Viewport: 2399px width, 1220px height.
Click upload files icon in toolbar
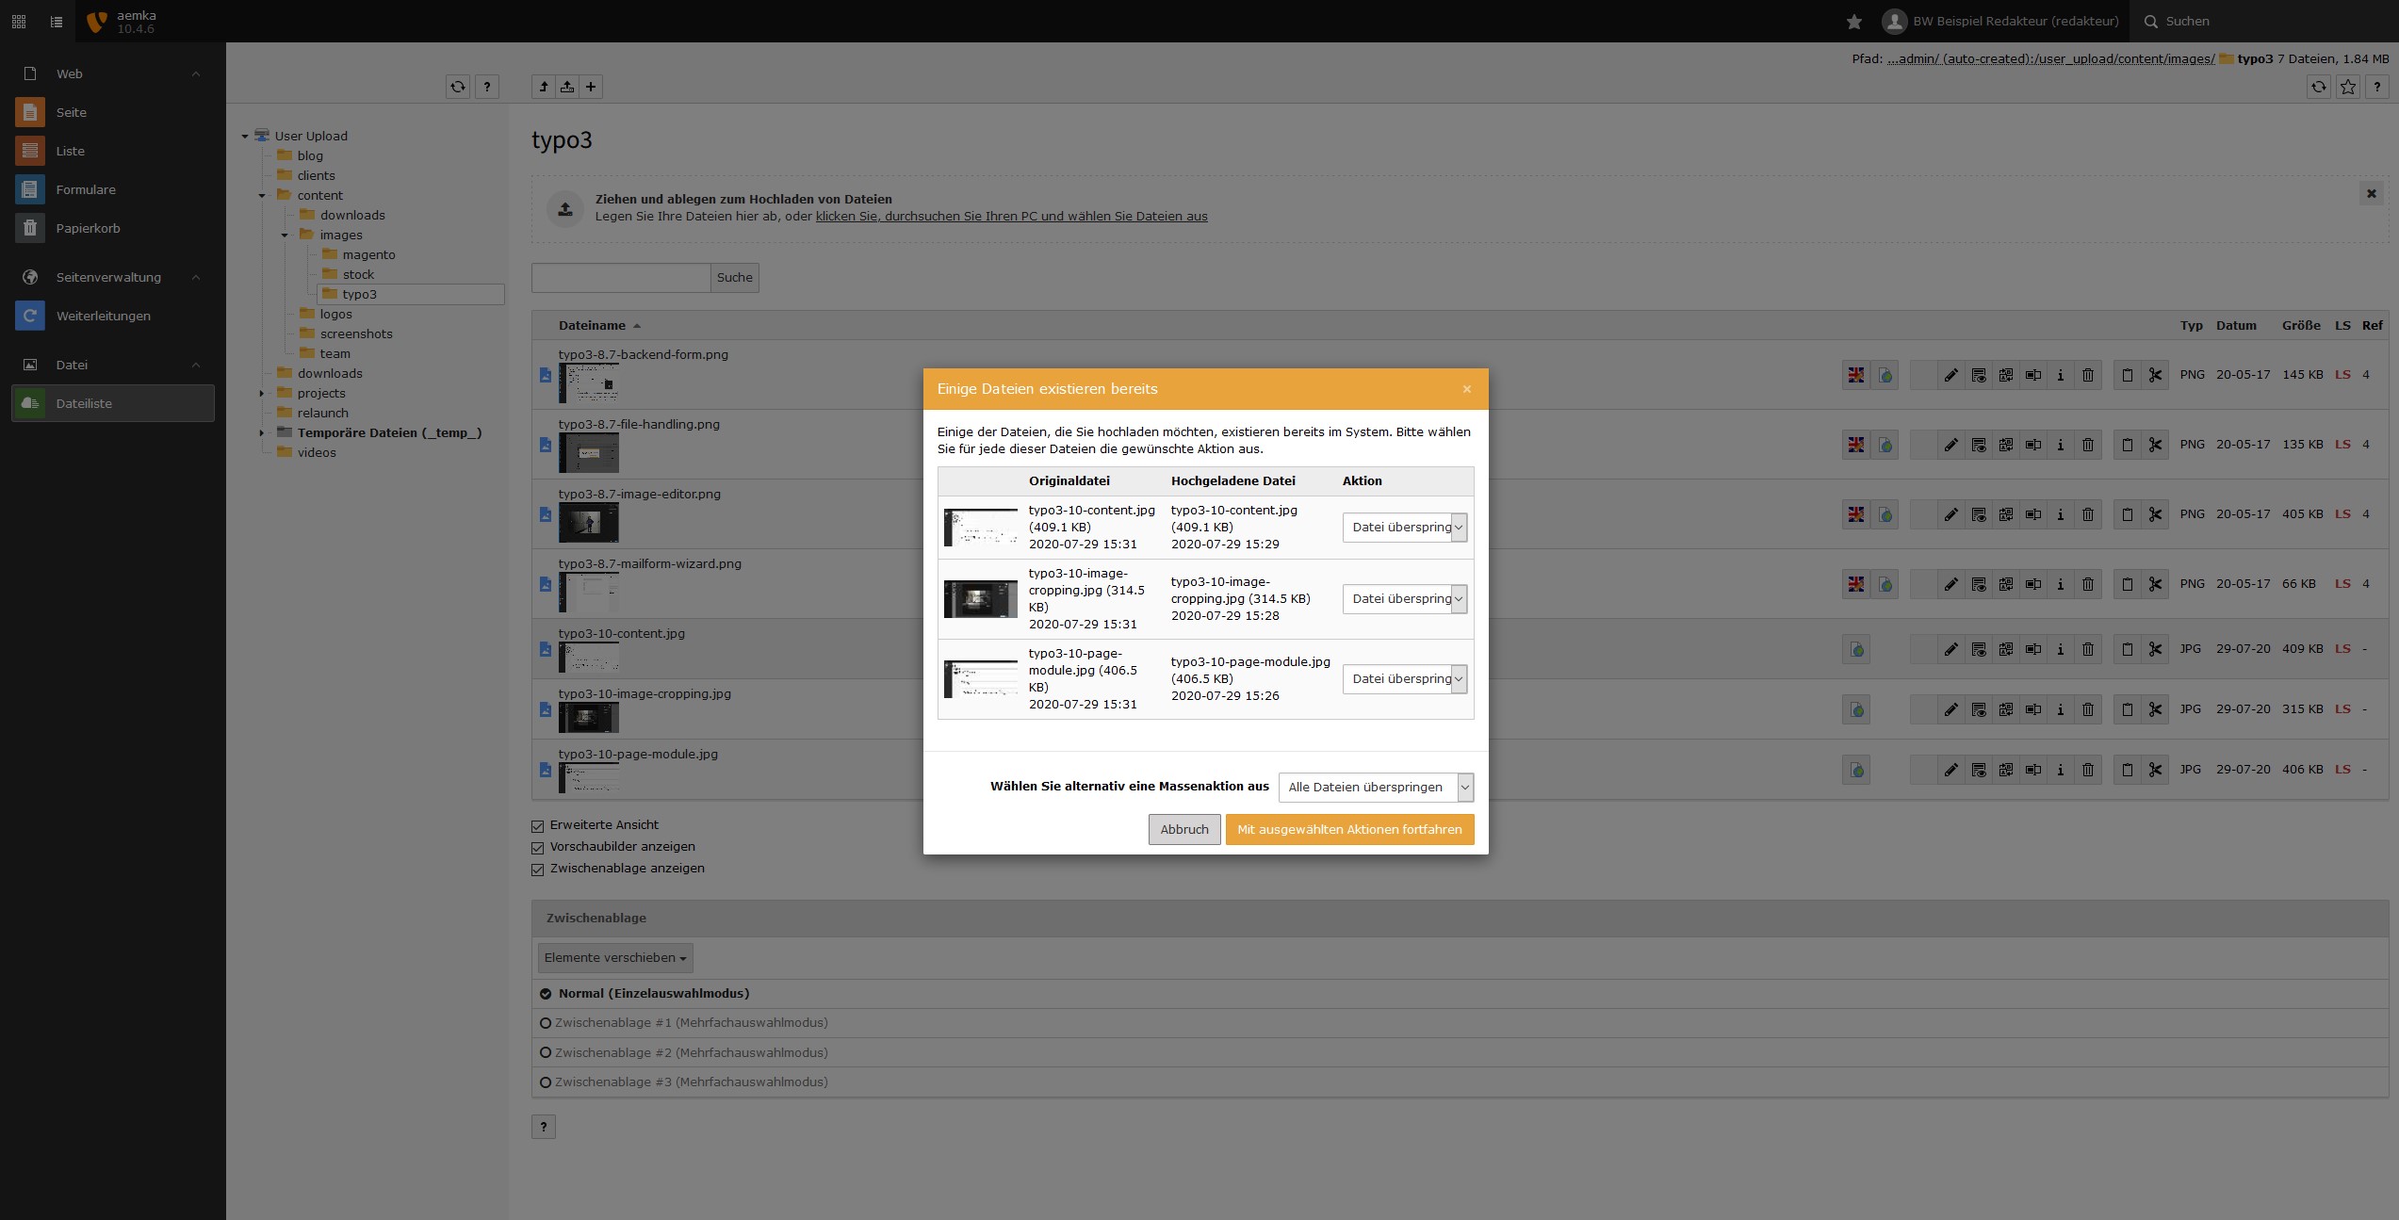[x=567, y=87]
